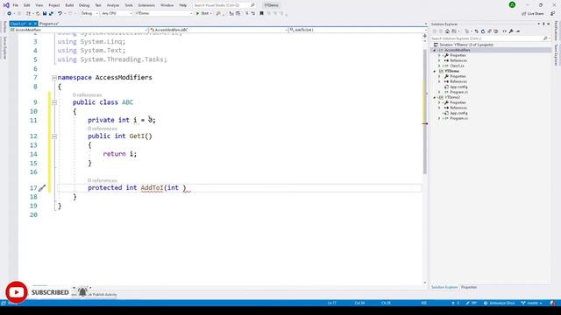Open the Window menu
The height and width of the screenshot is (315, 561).
tap(167, 5)
